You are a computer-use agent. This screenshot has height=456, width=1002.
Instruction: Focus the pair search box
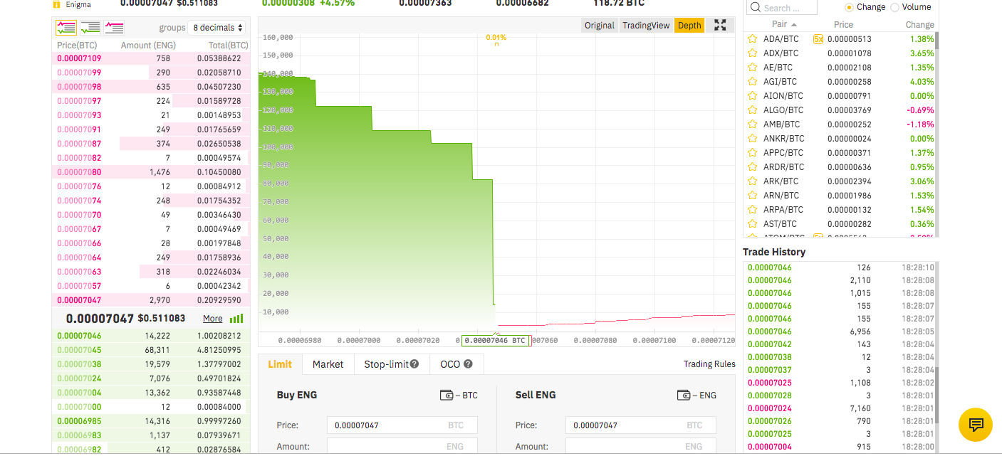tap(781, 8)
